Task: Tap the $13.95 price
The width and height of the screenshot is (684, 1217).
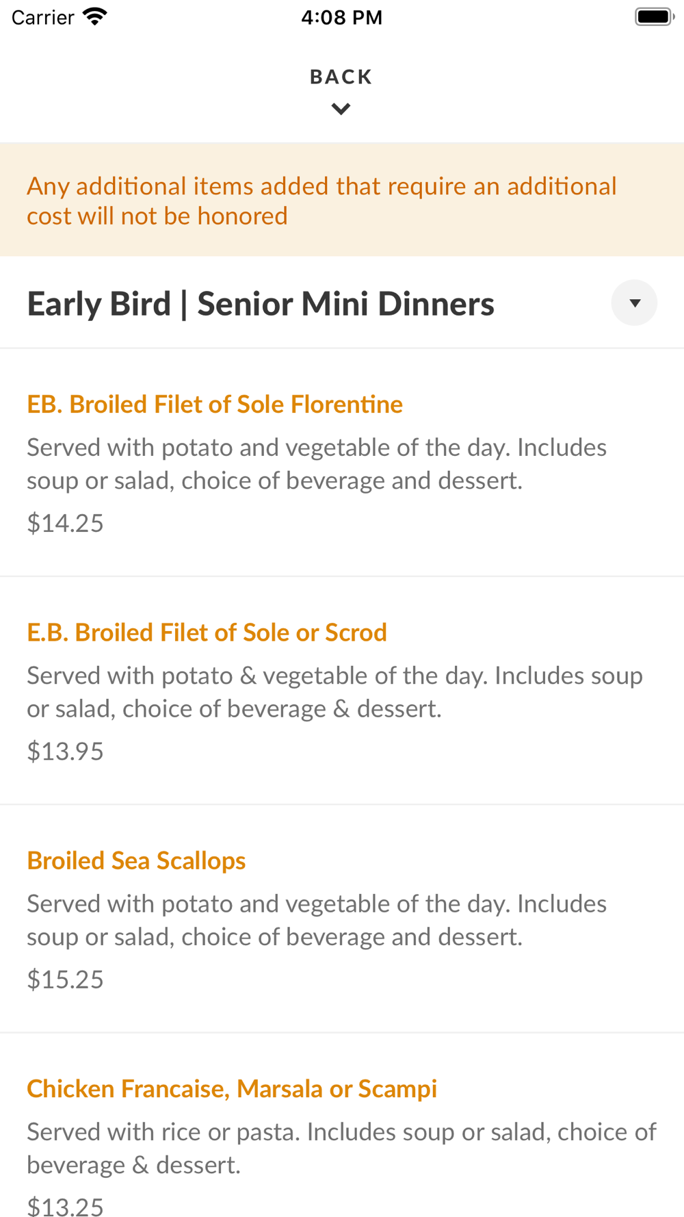Action: pos(66,751)
